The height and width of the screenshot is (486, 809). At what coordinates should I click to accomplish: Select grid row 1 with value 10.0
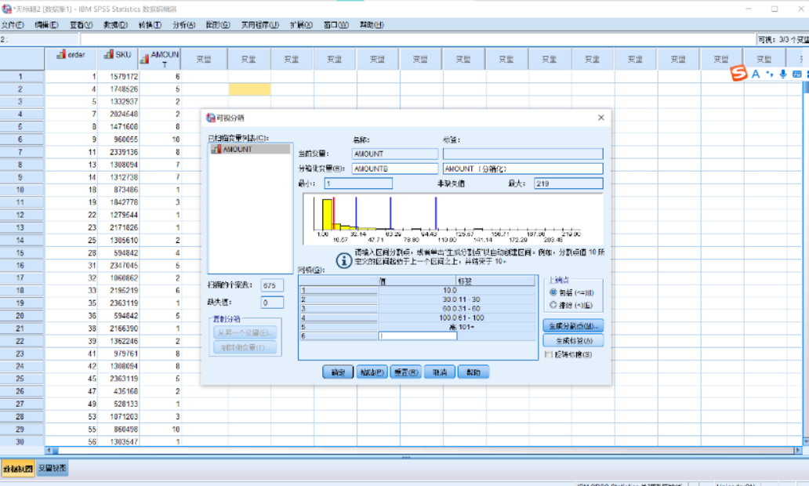coord(417,291)
